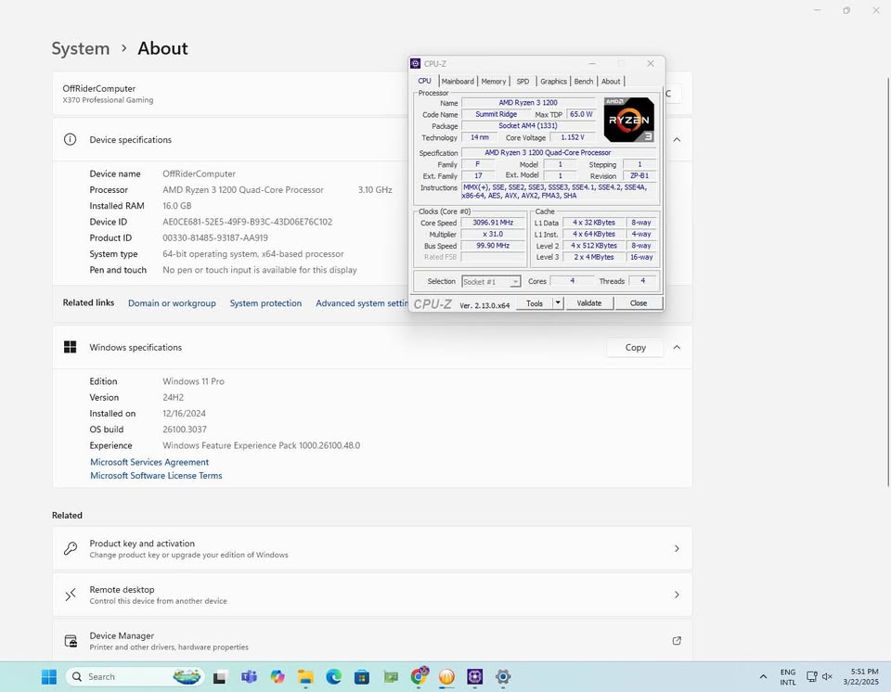Go to the Bench tab in CPU-Z
891x692 pixels.
point(584,82)
